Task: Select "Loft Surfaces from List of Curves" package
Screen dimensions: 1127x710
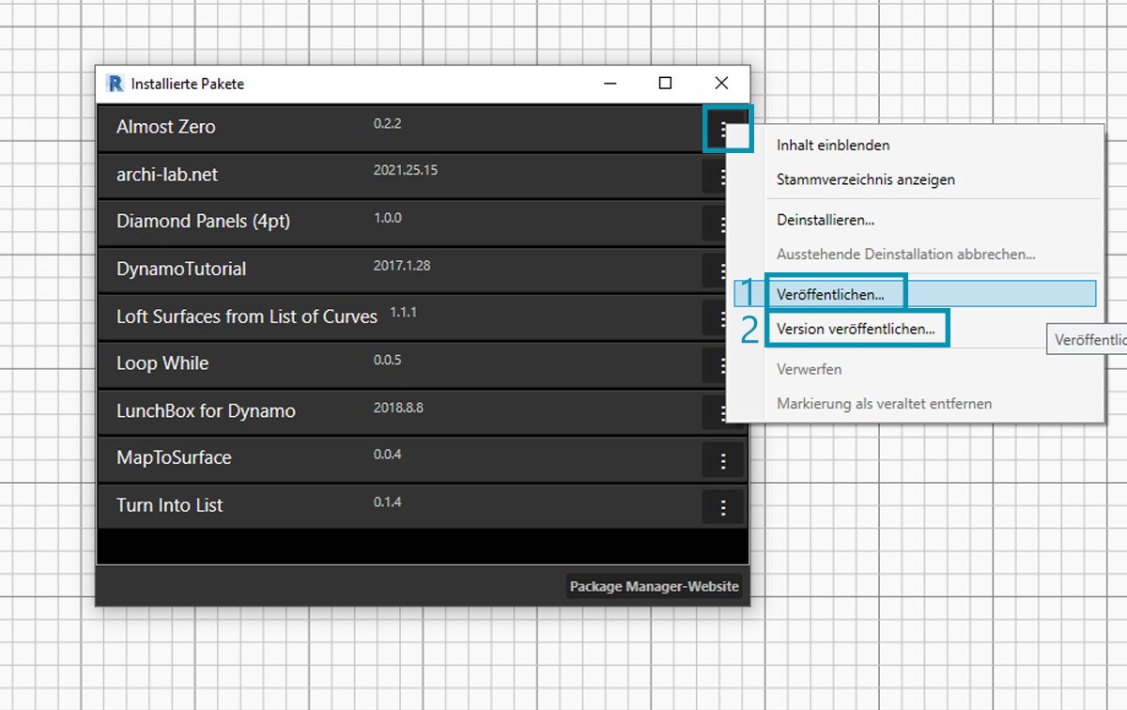Action: [x=247, y=316]
